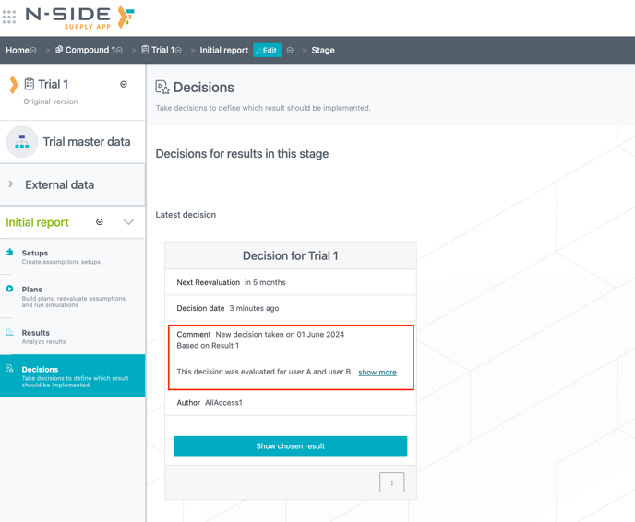Click the show more link
Viewport: 635px width, 522px height.
[377, 372]
